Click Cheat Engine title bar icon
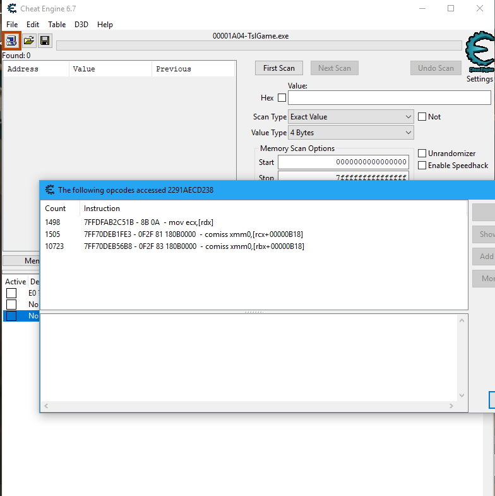495x496 pixels. pos(12,9)
